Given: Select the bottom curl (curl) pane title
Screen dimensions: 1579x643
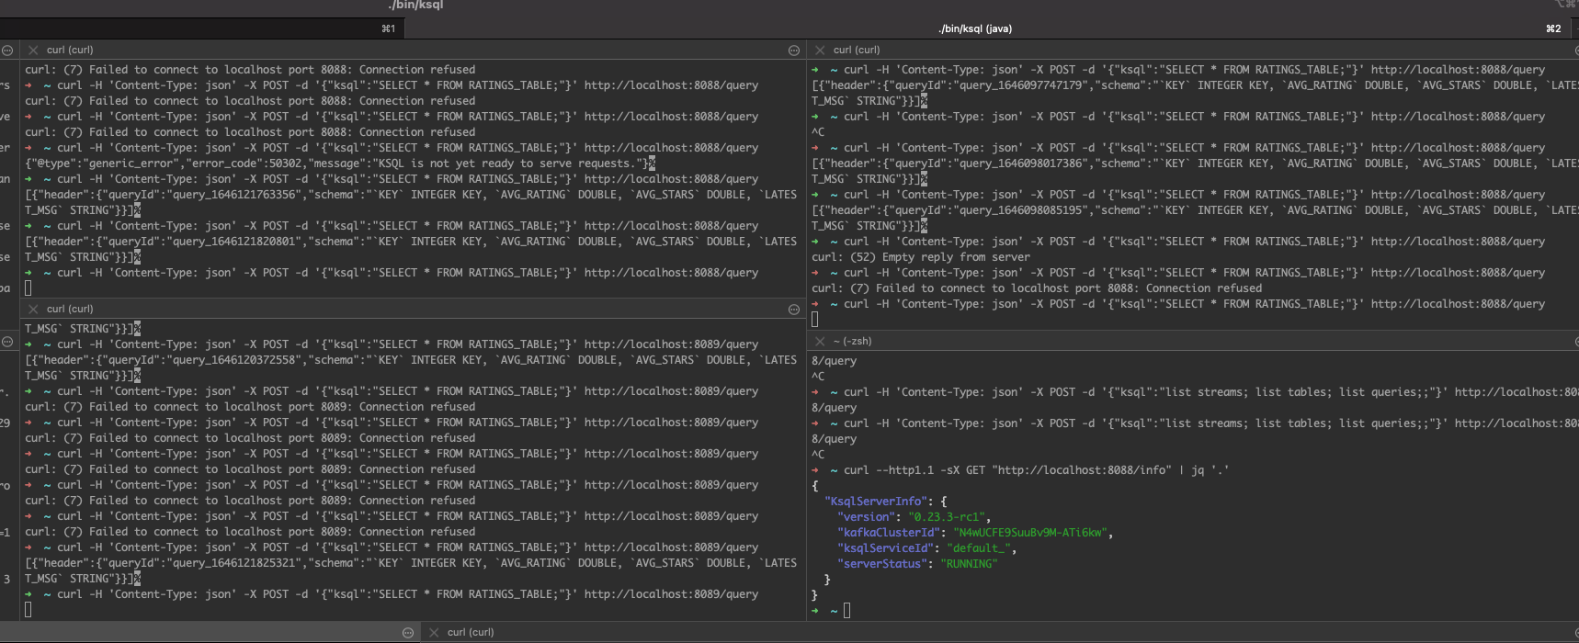Looking at the screenshot, I should click(471, 633).
